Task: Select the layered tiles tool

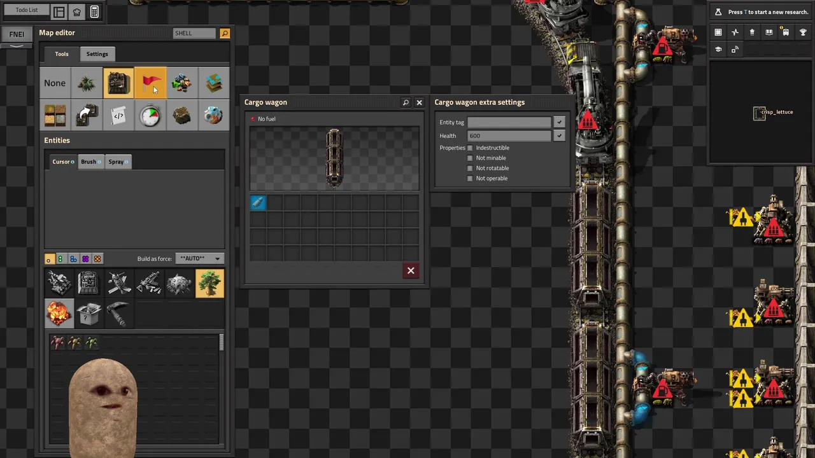Action: point(214,83)
